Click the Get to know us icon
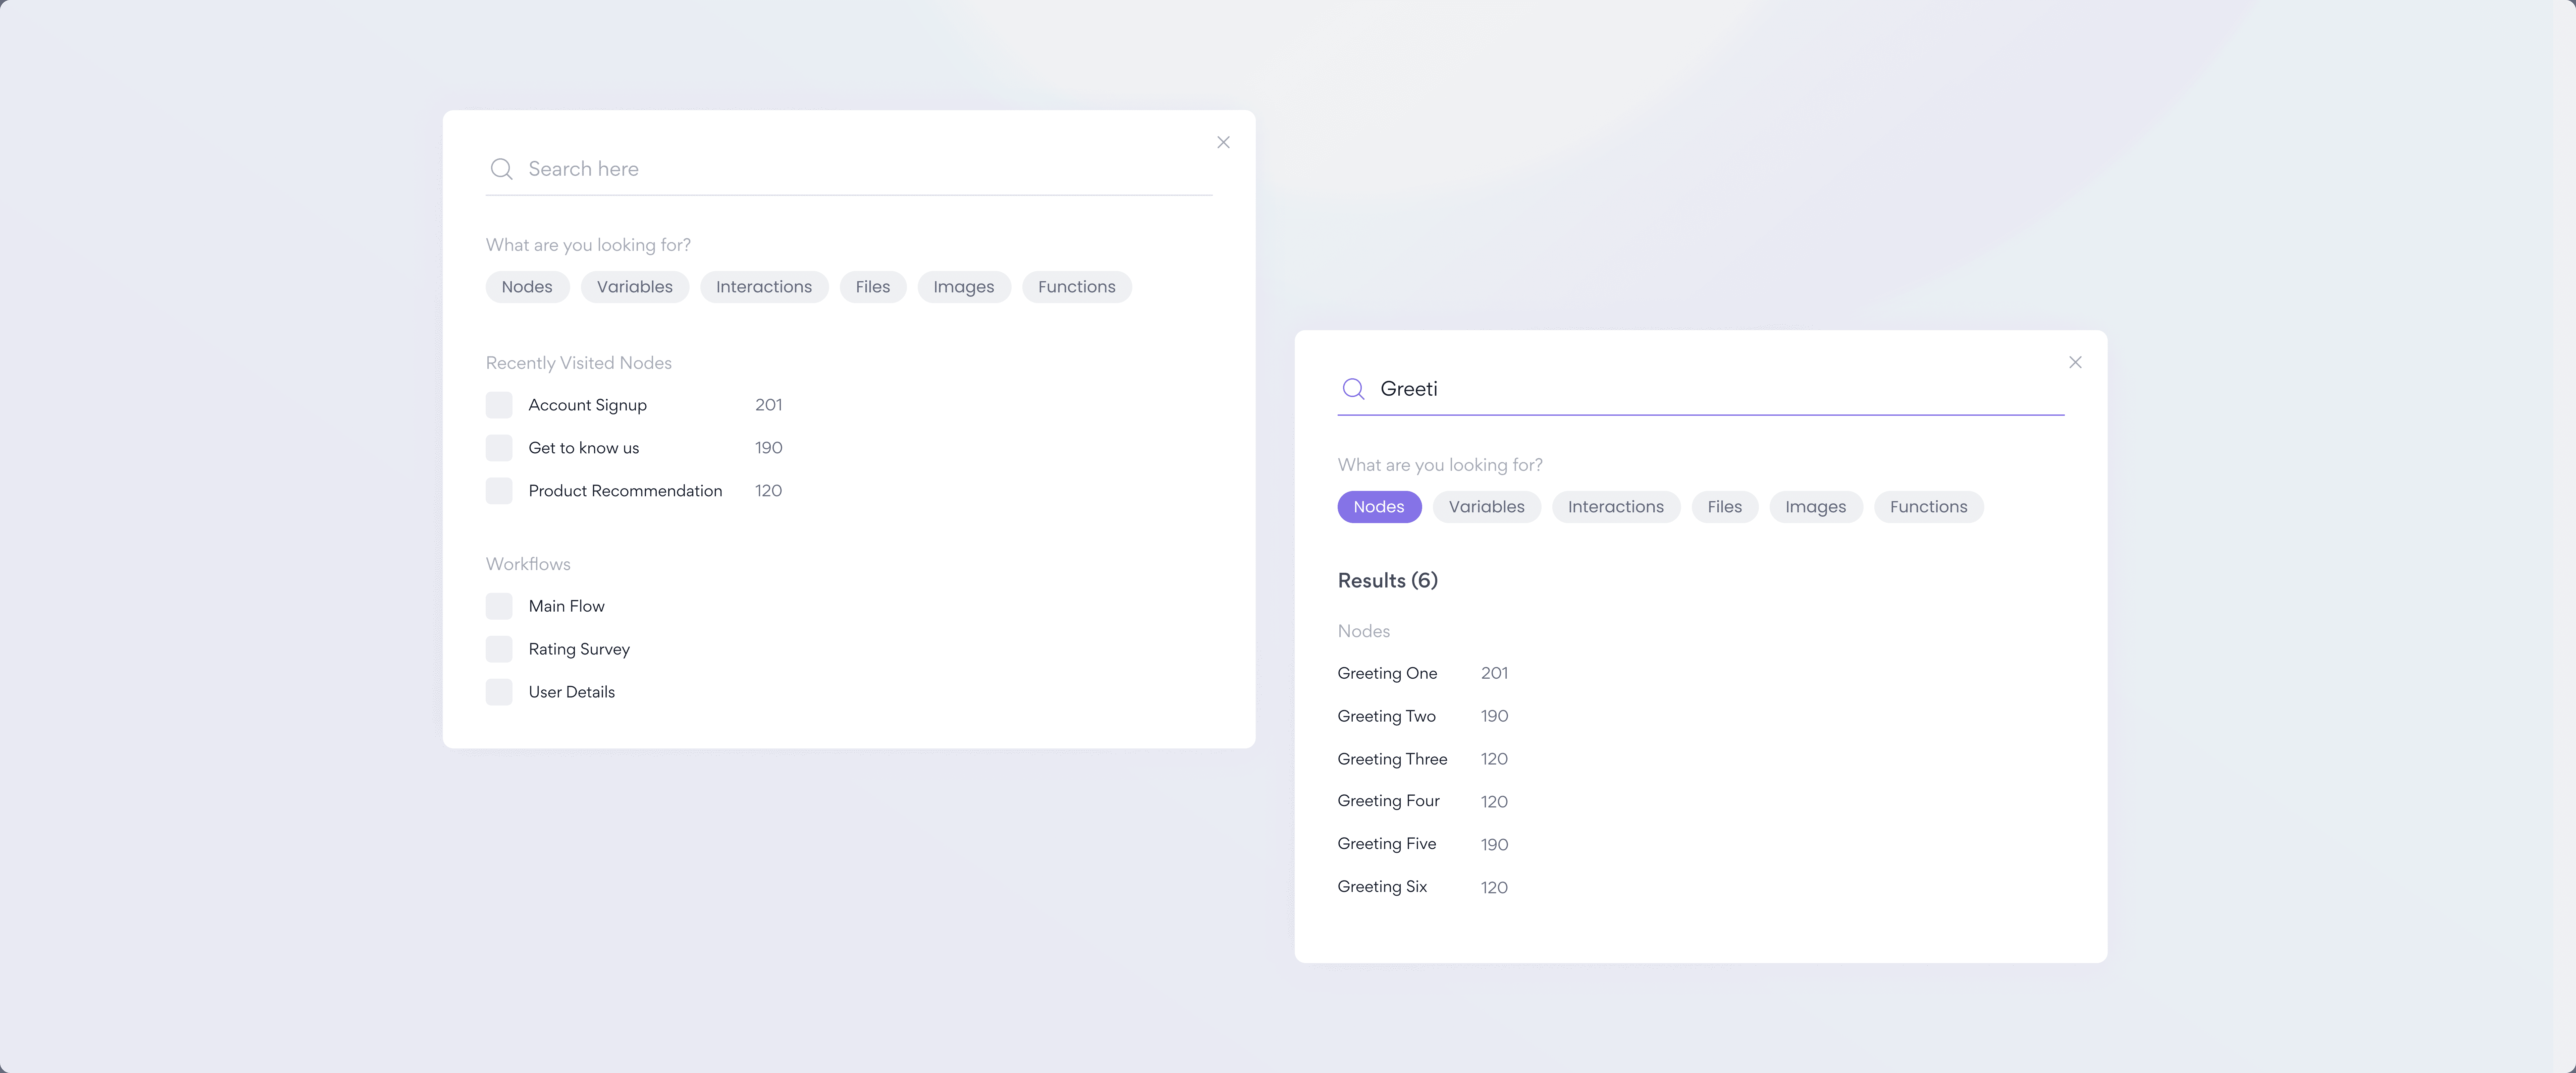The height and width of the screenshot is (1073, 2576). tap(499, 448)
